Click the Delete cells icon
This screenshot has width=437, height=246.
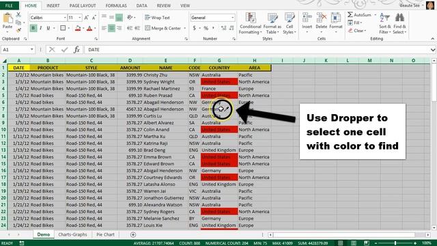tap(322, 18)
